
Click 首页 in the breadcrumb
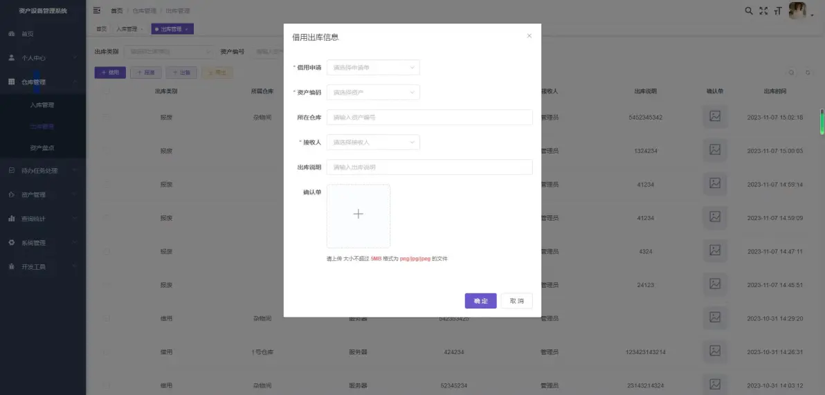(117, 10)
